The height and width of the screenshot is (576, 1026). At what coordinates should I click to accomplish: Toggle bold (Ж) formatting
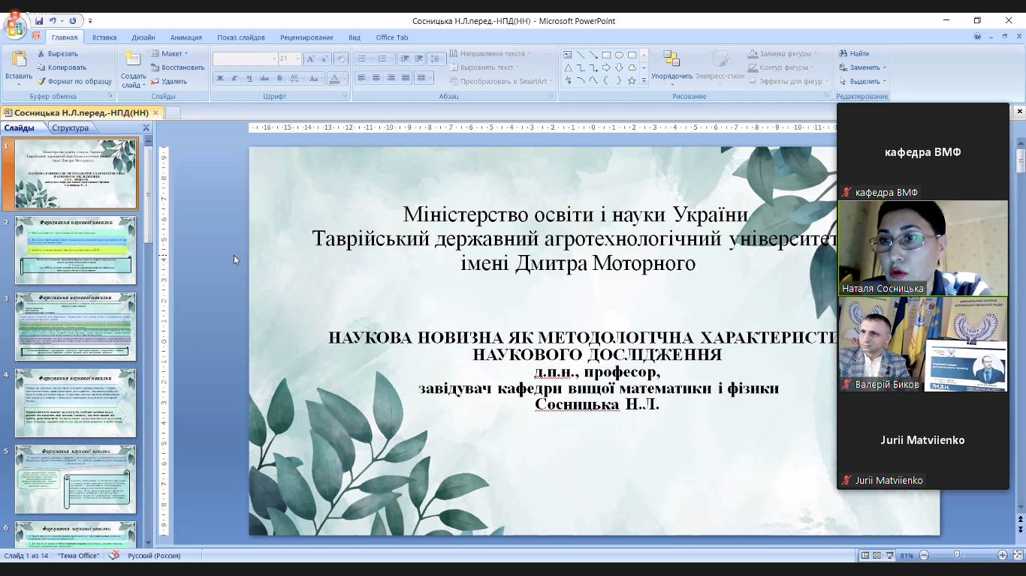(x=220, y=78)
